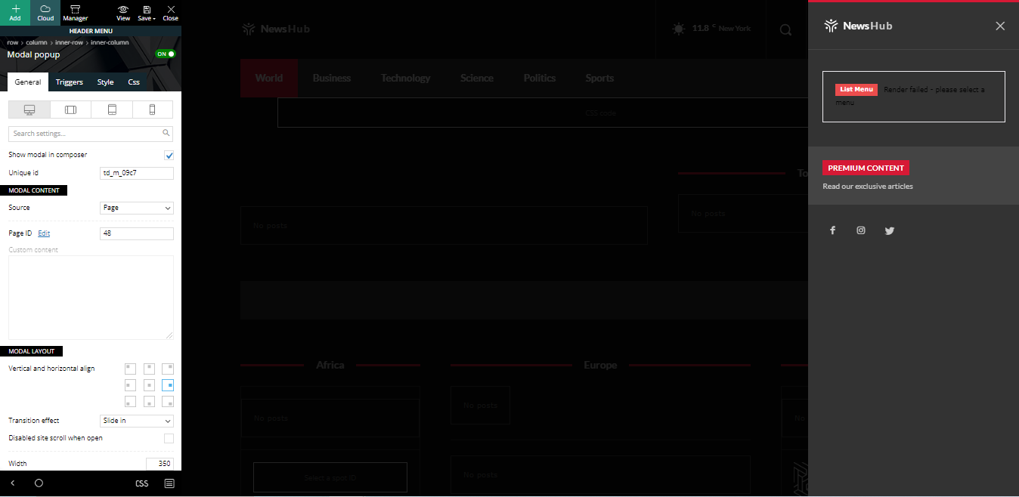Screen dimensions: 1019x497
Task: Open the Twitter social icon
Action: [890, 230]
